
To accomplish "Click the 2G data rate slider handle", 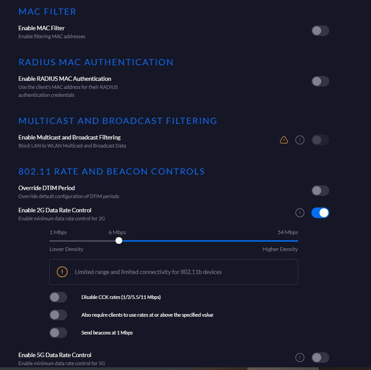I will [x=119, y=241].
